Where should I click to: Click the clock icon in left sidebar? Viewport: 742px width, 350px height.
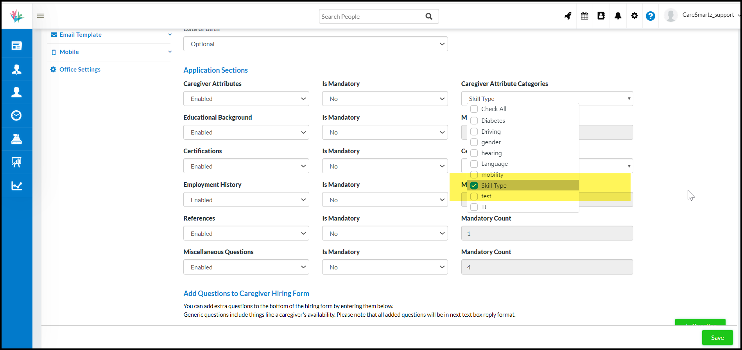point(16,115)
